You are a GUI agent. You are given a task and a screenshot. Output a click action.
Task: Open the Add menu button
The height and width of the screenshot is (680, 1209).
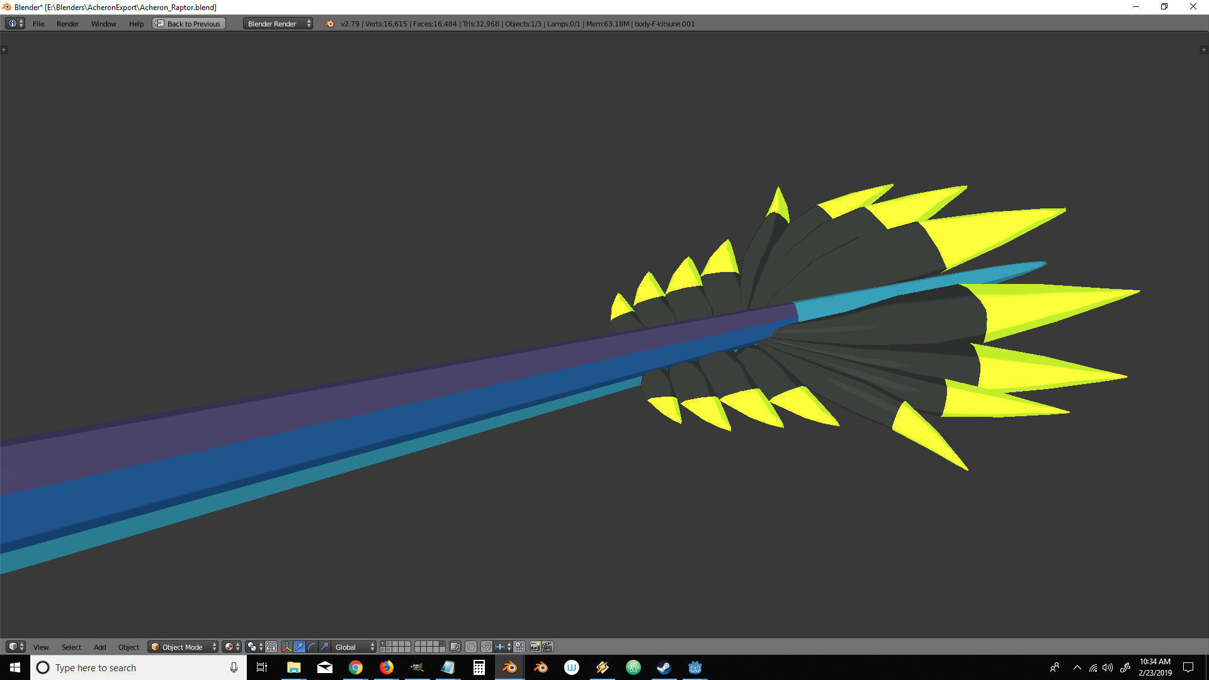[99, 647]
